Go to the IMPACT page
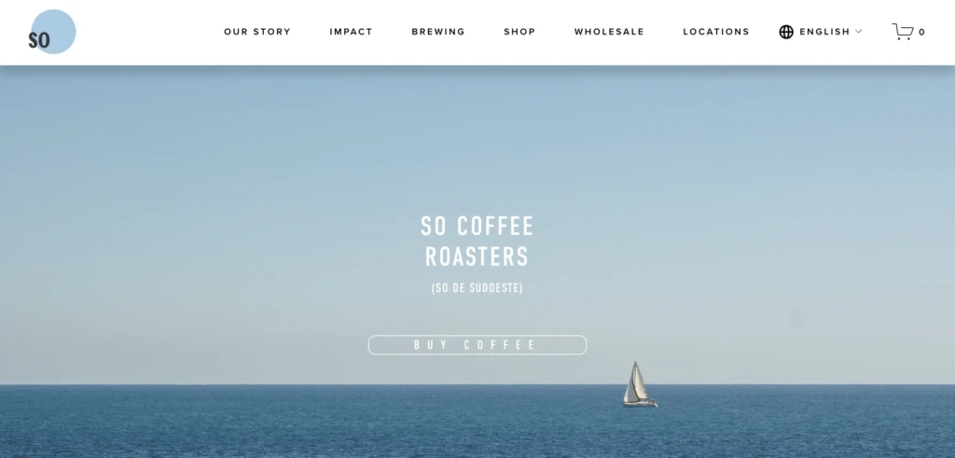This screenshot has height=458, width=955. pyautogui.click(x=351, y=32)
